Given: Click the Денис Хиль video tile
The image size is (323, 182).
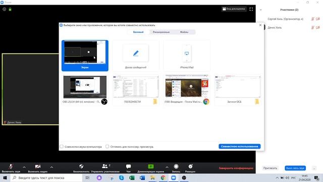Looking at the screenshot, I should click(30, 89).
